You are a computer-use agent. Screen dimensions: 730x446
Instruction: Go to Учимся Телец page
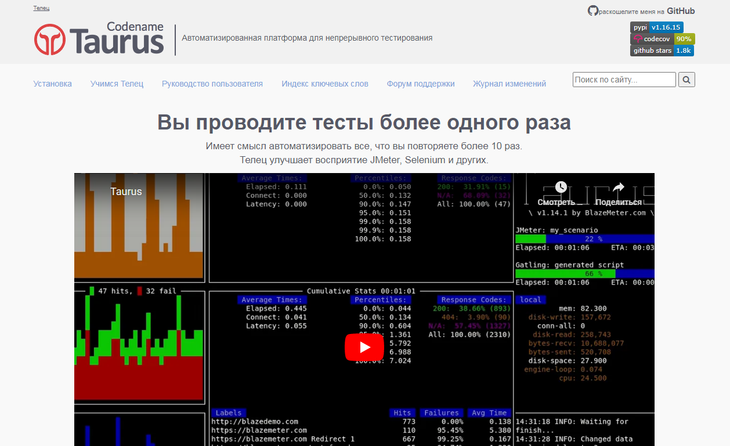pyautogui.click(x=117, y=84)
